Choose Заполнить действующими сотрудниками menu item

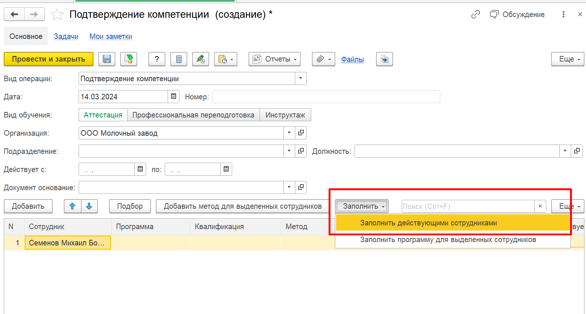coord(453,223)
